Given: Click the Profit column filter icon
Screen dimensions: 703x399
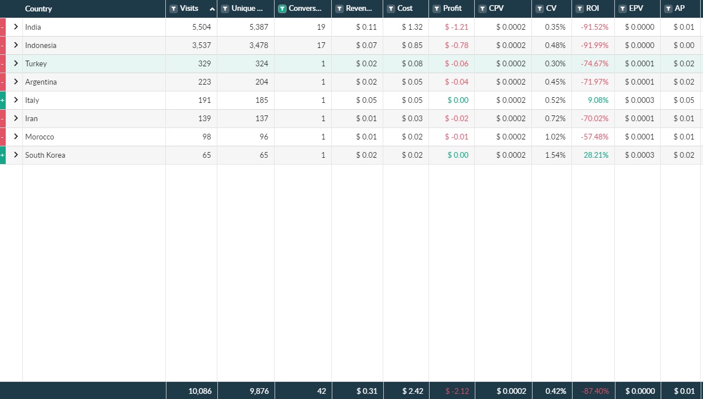Looking at the screenshot, I should tap(436, 9).
